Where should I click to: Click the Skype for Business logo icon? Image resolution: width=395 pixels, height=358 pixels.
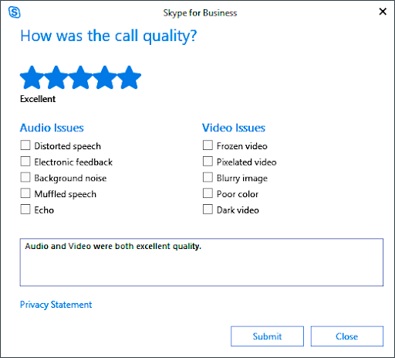(x=15, y=12)
